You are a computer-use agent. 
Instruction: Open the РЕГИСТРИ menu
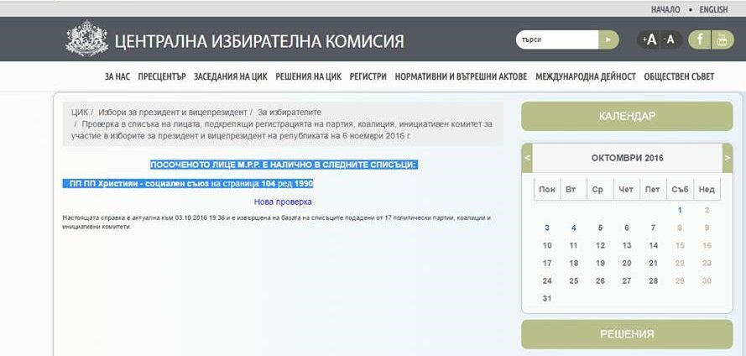point(368,76)
